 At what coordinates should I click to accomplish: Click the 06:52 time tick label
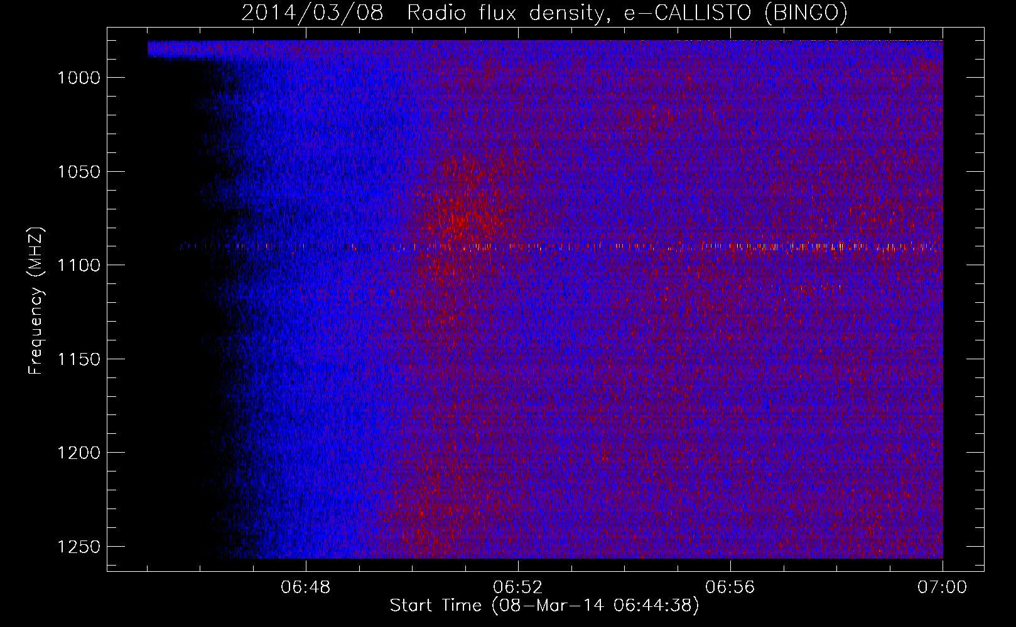coord(518,587)
